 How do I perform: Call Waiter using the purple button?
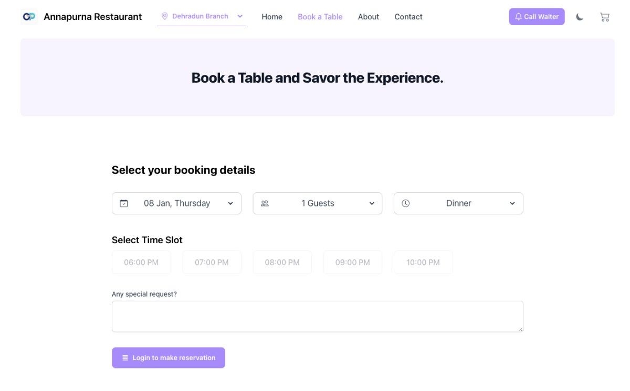pyautogui.click(x=537, y=17)
